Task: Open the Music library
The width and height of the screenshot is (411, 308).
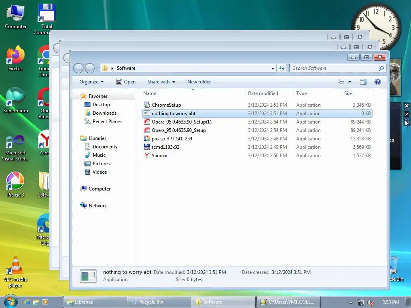Action: pyautogui.click(x=99, y=155)
